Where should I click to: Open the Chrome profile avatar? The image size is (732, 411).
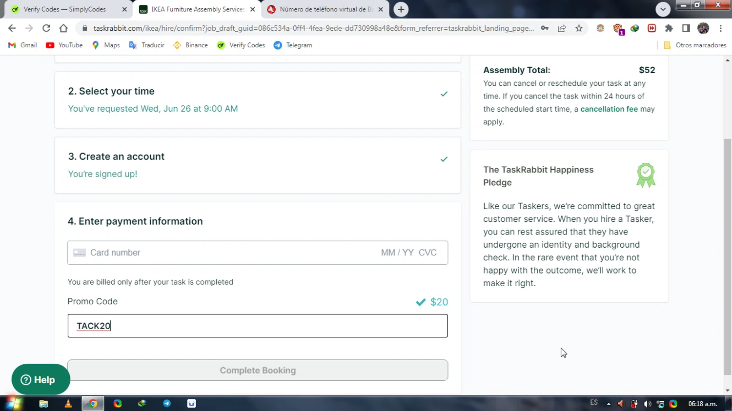pyautogui.click(x=703, y=28)
